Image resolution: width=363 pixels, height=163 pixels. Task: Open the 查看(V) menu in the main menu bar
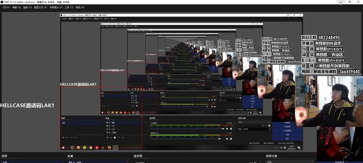tap(27, 7)
